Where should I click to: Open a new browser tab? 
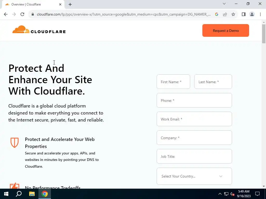[70, 4]
